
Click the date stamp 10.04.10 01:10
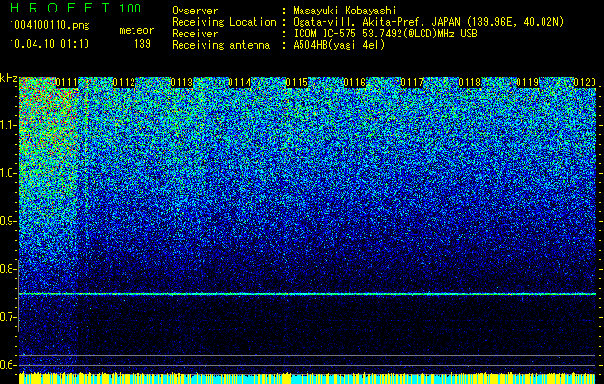(49, 44)
